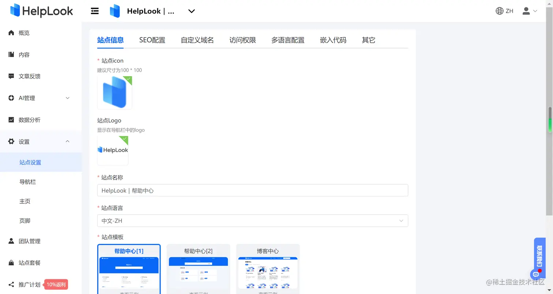Switch to the 多语言配置 tab
Viewport: 553px width, 294px height.
288,40
